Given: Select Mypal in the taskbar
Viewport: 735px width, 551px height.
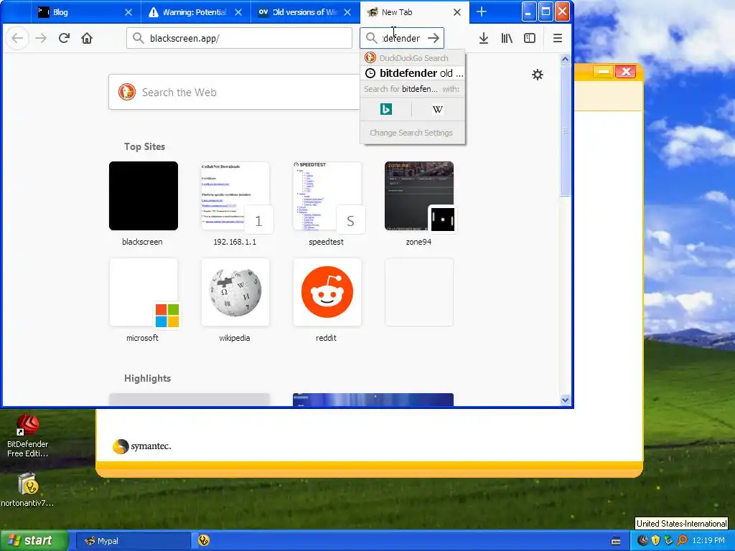Looking at the screenshot, I should [x=133, y=541].
